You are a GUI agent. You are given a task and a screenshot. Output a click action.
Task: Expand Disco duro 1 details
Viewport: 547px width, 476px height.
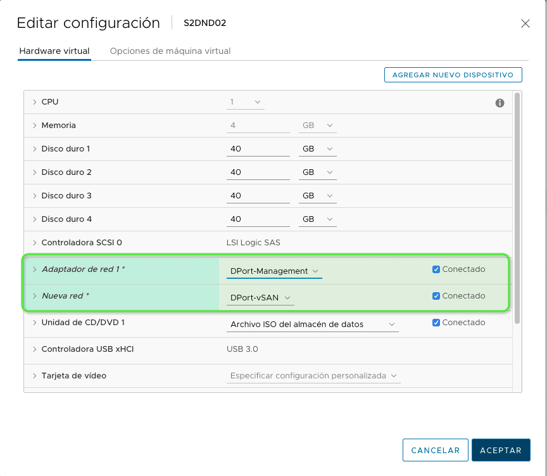34,148
